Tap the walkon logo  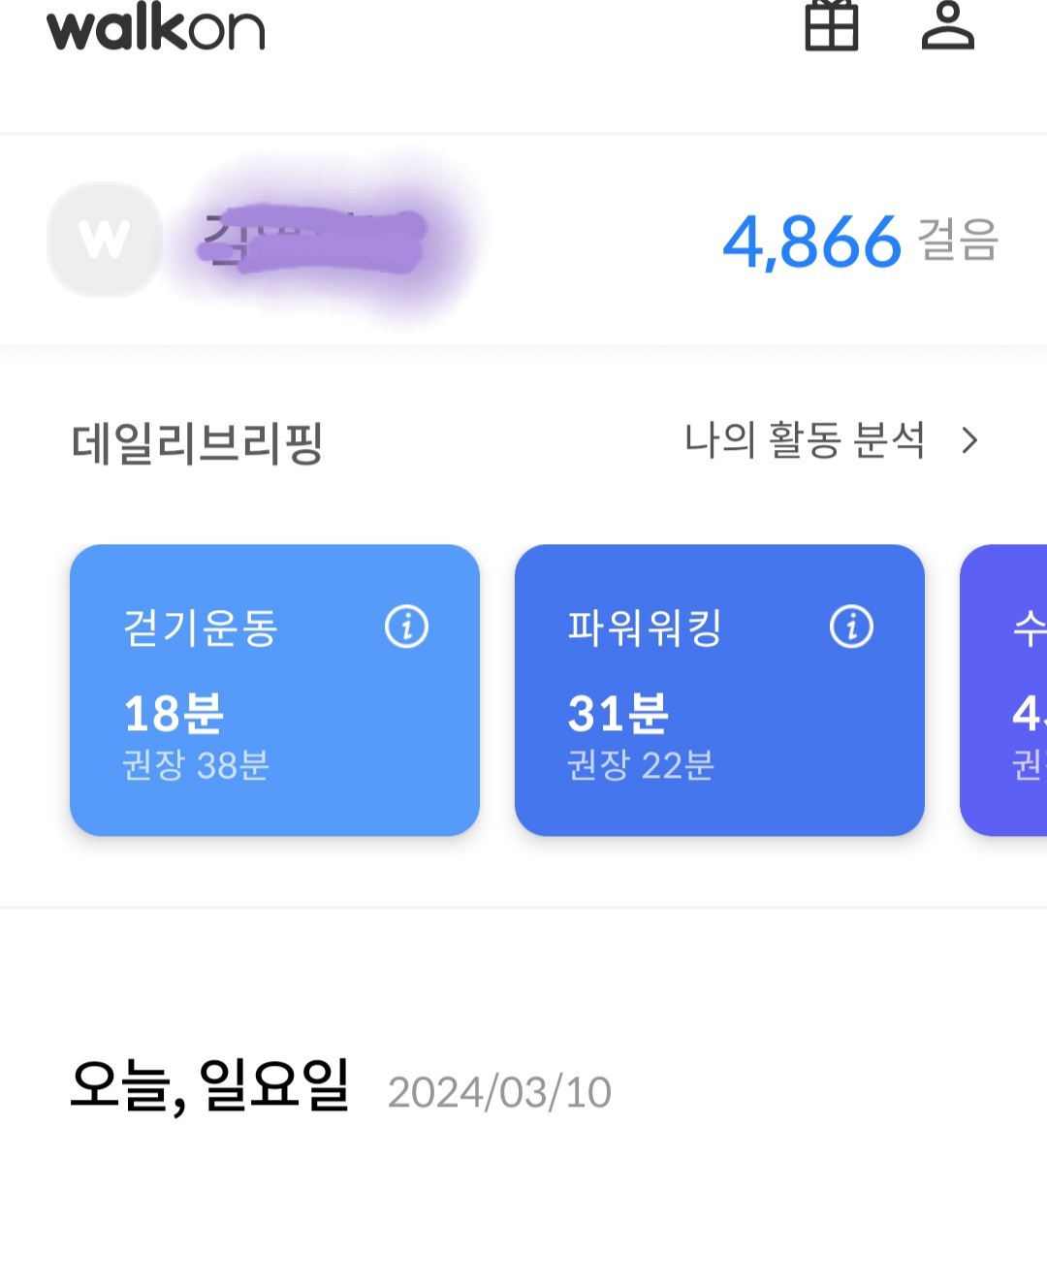tap(156, 27)
